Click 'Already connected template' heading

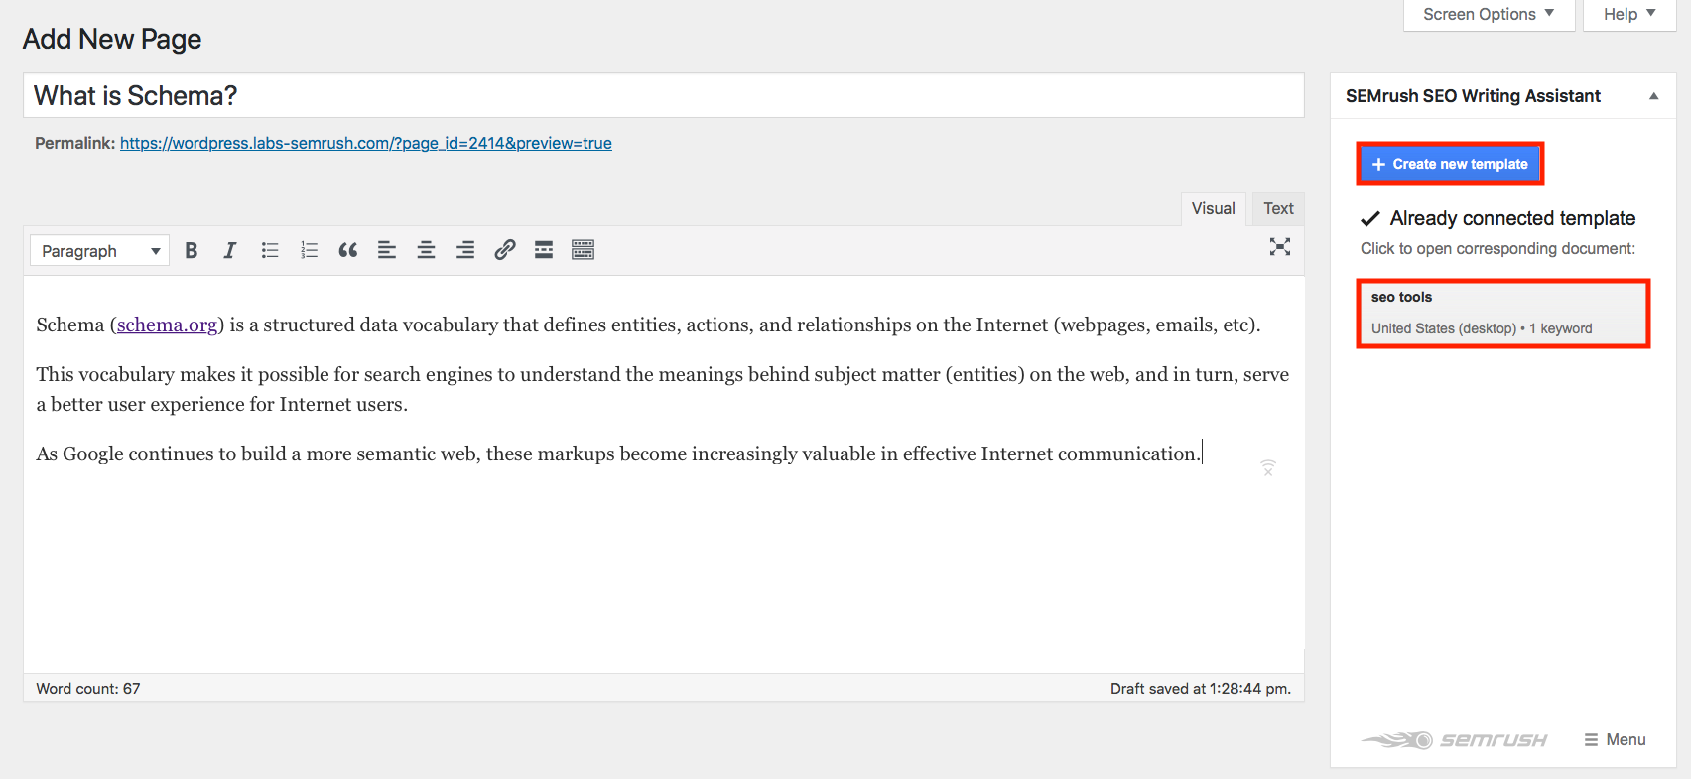point(1512,218)
